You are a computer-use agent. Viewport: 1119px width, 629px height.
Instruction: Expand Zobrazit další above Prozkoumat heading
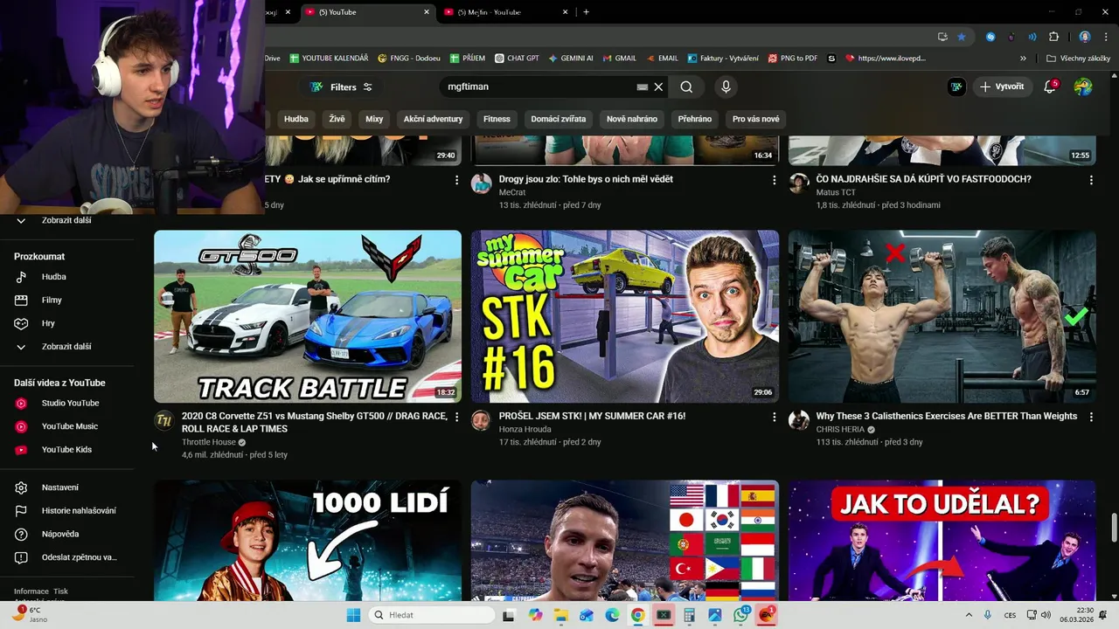click(x=66, y=221)
